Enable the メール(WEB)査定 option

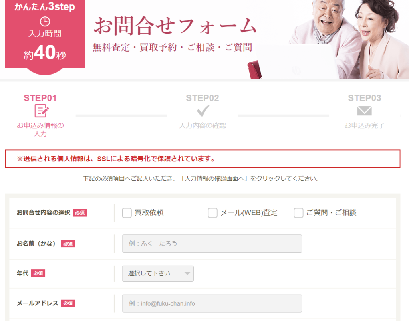[x=212, y=213]
